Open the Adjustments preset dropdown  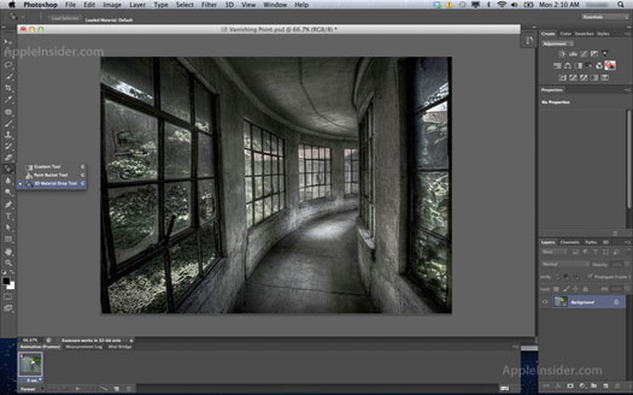[x=558, y=44]
